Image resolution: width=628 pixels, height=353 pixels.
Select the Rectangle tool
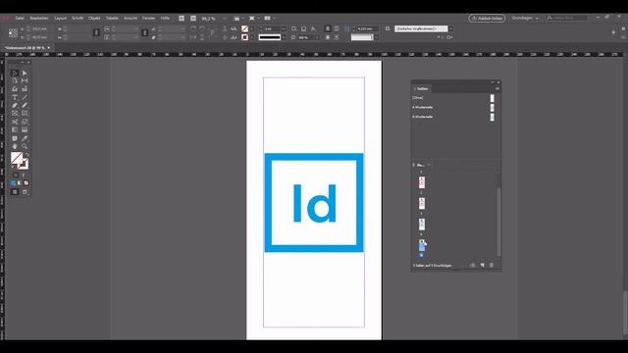(25, 114)
